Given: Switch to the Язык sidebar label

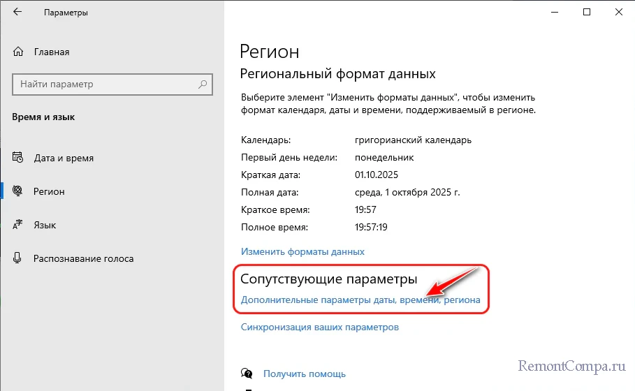Looking at the screenshot, I should (x=45, y=225).
